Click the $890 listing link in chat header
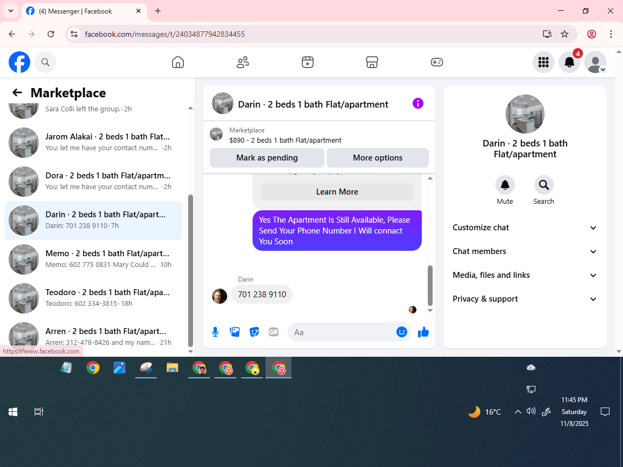 [285, 140]
